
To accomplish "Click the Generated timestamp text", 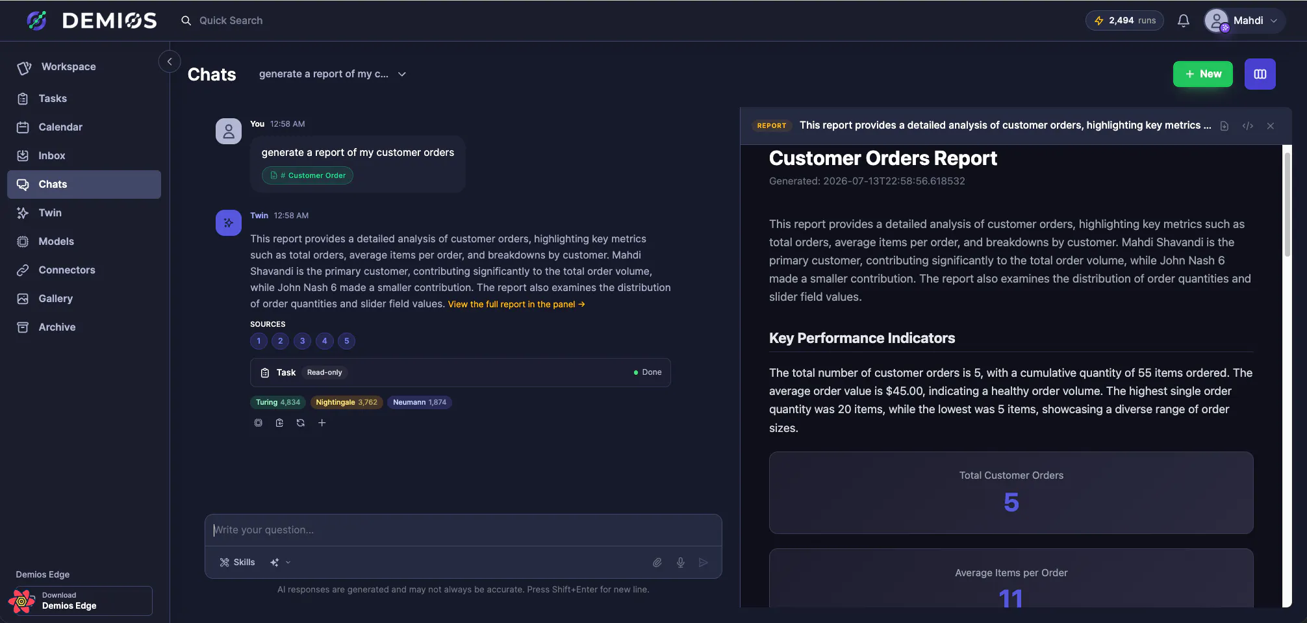I will tap(867, 181).
